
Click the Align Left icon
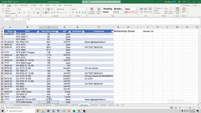click(44, 13)
